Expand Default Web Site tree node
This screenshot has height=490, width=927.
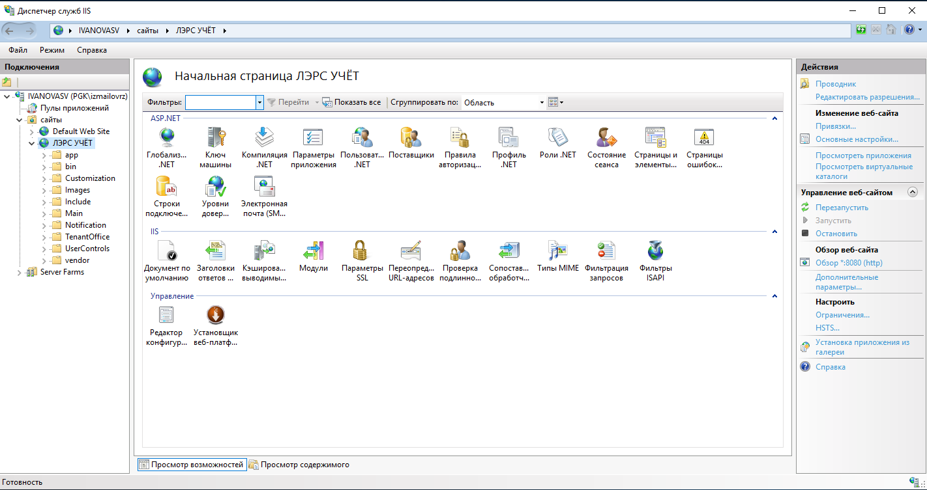pos(31,131)
